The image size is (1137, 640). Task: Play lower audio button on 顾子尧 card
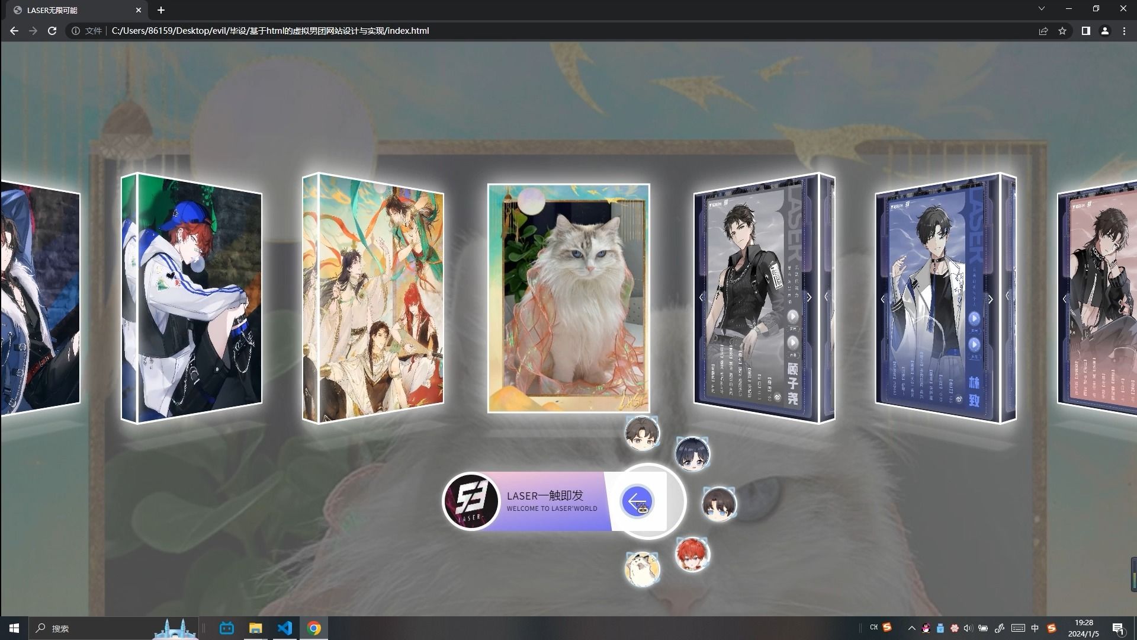pyautogui.click(x=792, y=343)
